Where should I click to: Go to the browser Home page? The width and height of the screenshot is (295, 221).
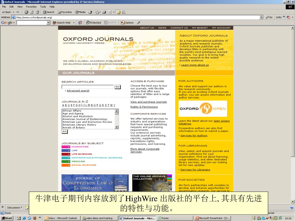37,12
